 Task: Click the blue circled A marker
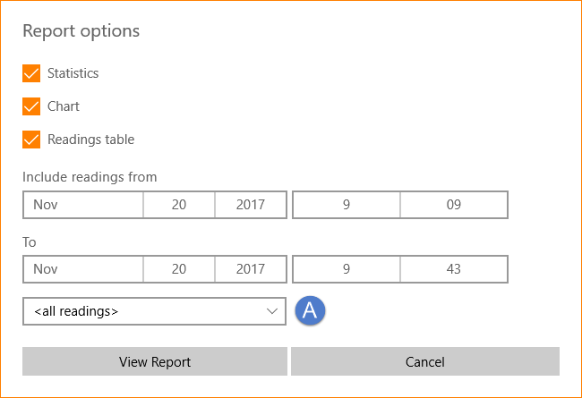click(x=311, y=310)
